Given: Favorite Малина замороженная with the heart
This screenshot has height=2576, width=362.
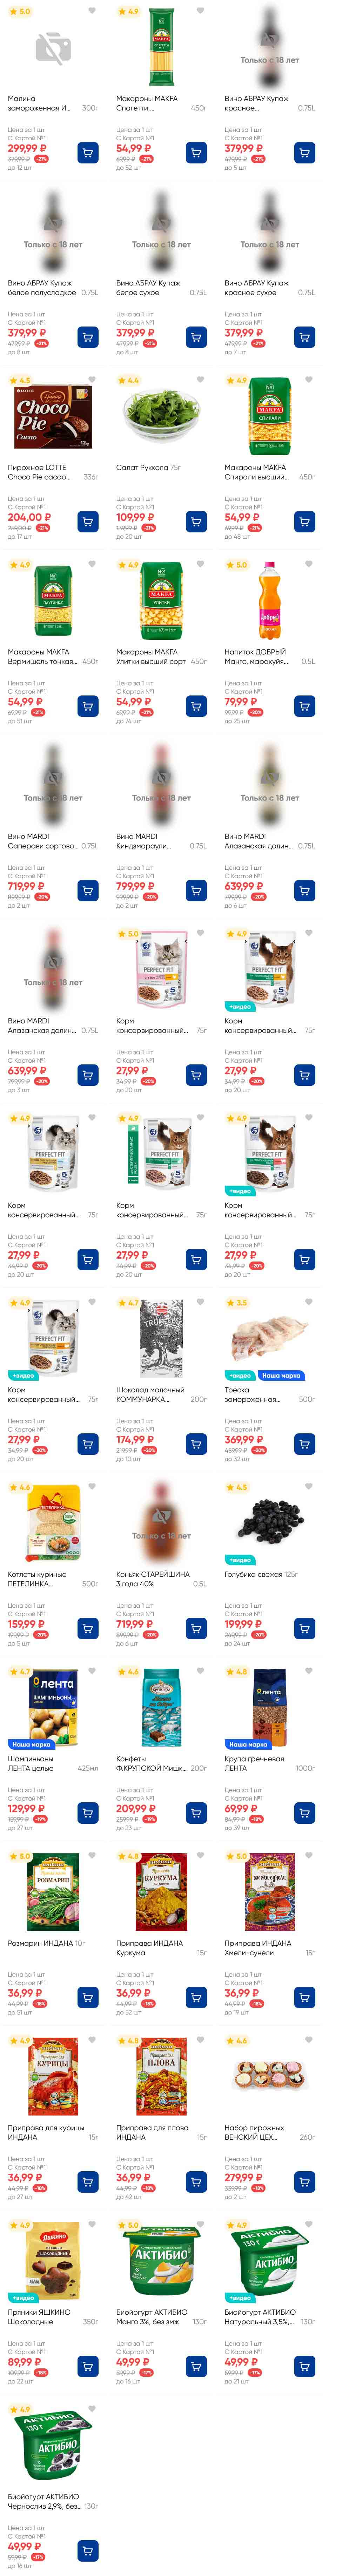Looking at the screenshot, I should (x=92, y=11).
